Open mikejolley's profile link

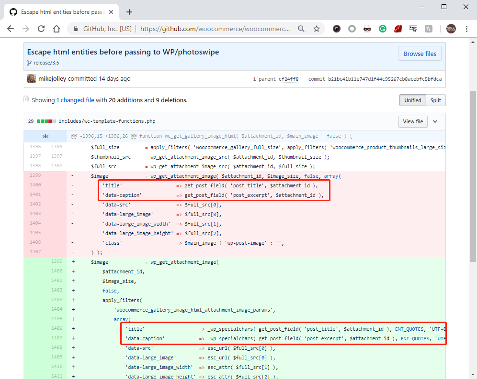[x=52, y=79]
